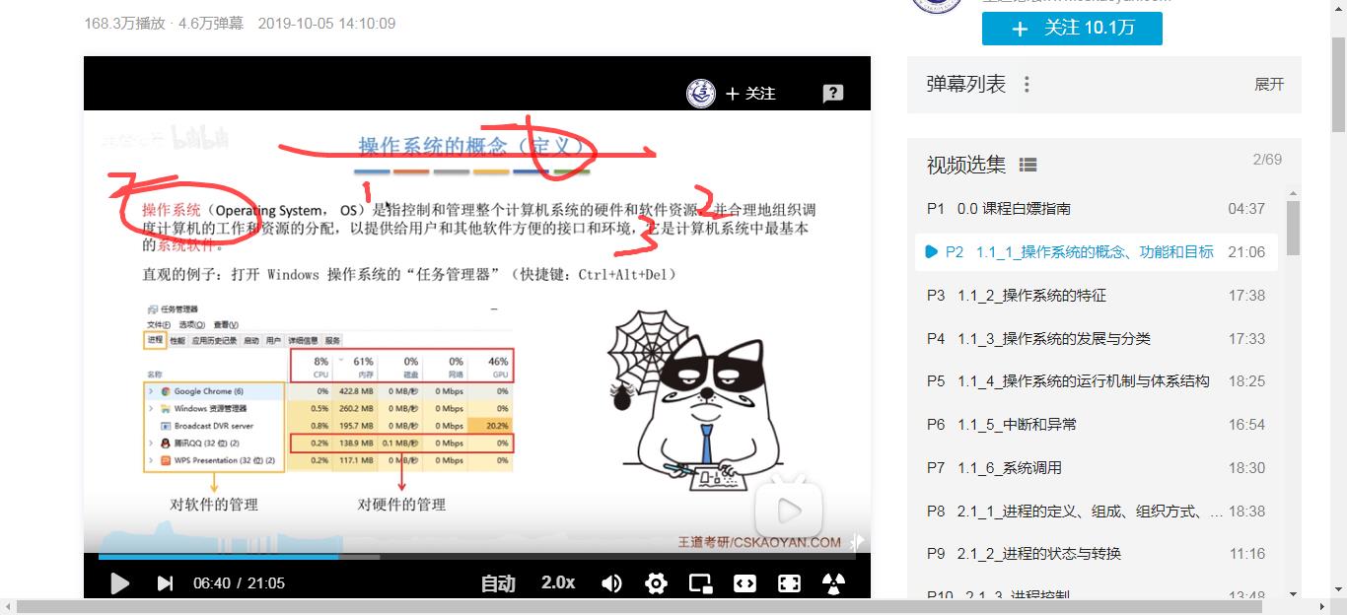The image size is (1347, 615).
Task: Click the 06:40 / 21:05 time display
Action: pyautogui.click(x=239, y=583)
